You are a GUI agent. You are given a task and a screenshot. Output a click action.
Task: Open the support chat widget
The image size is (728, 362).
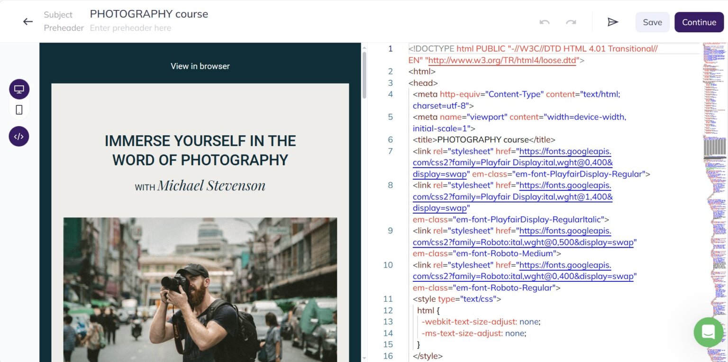click(x=708, y=332)
